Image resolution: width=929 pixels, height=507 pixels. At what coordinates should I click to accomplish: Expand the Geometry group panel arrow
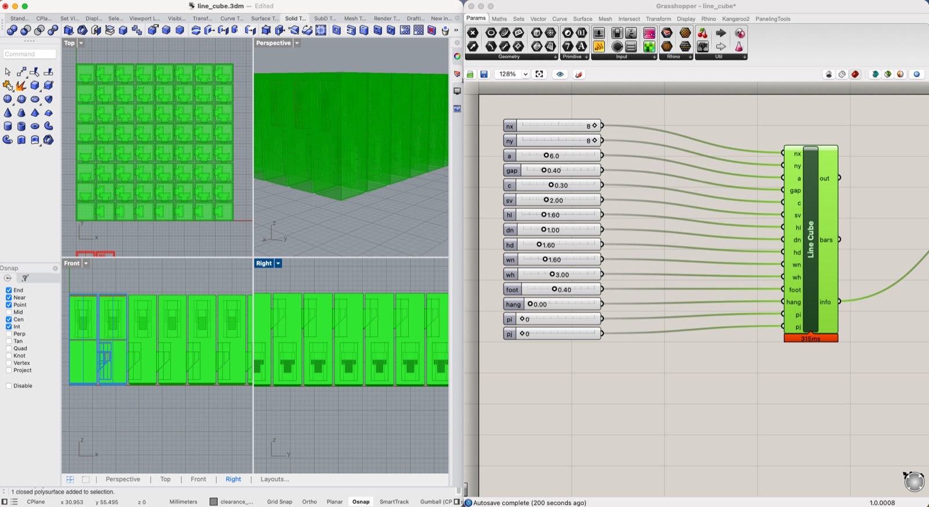555,57
